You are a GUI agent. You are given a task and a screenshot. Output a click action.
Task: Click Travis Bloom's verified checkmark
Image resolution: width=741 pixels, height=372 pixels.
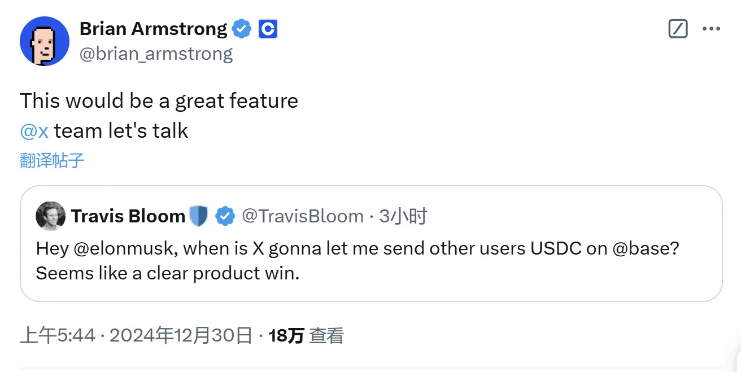pyautogui.click(x=225, y=216)
